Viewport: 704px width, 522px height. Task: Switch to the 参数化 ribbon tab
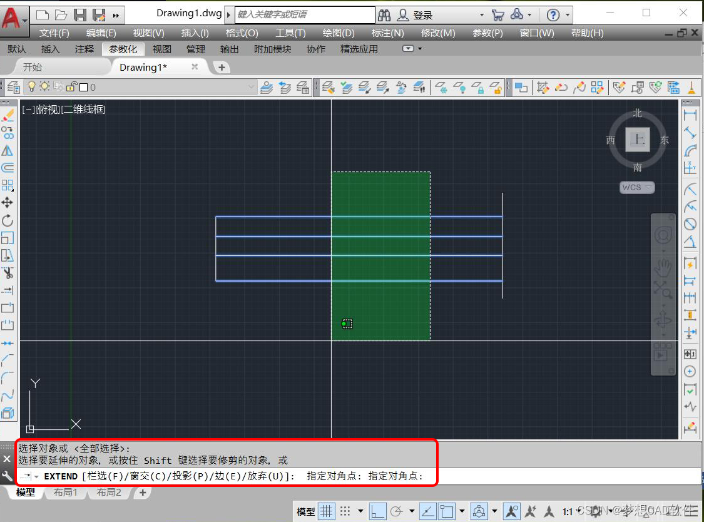pyautogui.click(x=124, y=48)
